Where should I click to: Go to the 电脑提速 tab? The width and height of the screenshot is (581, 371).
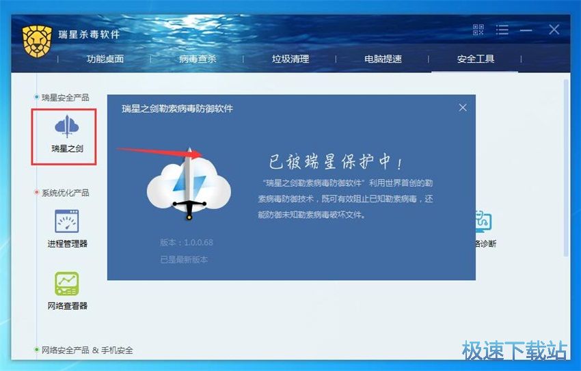tap(383, 59)
